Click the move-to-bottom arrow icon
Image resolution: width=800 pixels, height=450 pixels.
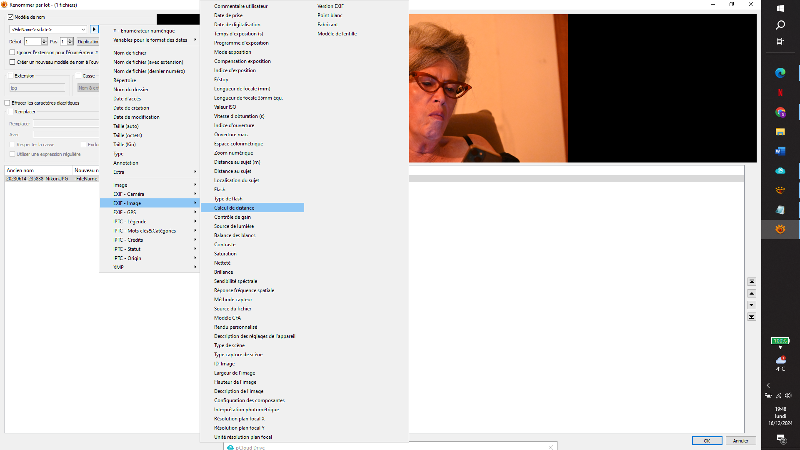[752, 317]
